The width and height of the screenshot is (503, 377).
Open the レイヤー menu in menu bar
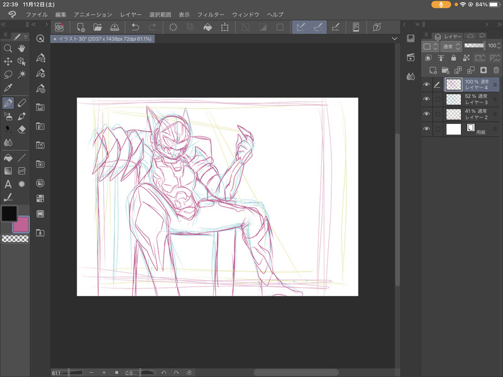(131, 14)
